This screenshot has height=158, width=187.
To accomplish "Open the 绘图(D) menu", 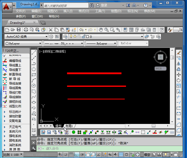I will [x=116, y=11].
